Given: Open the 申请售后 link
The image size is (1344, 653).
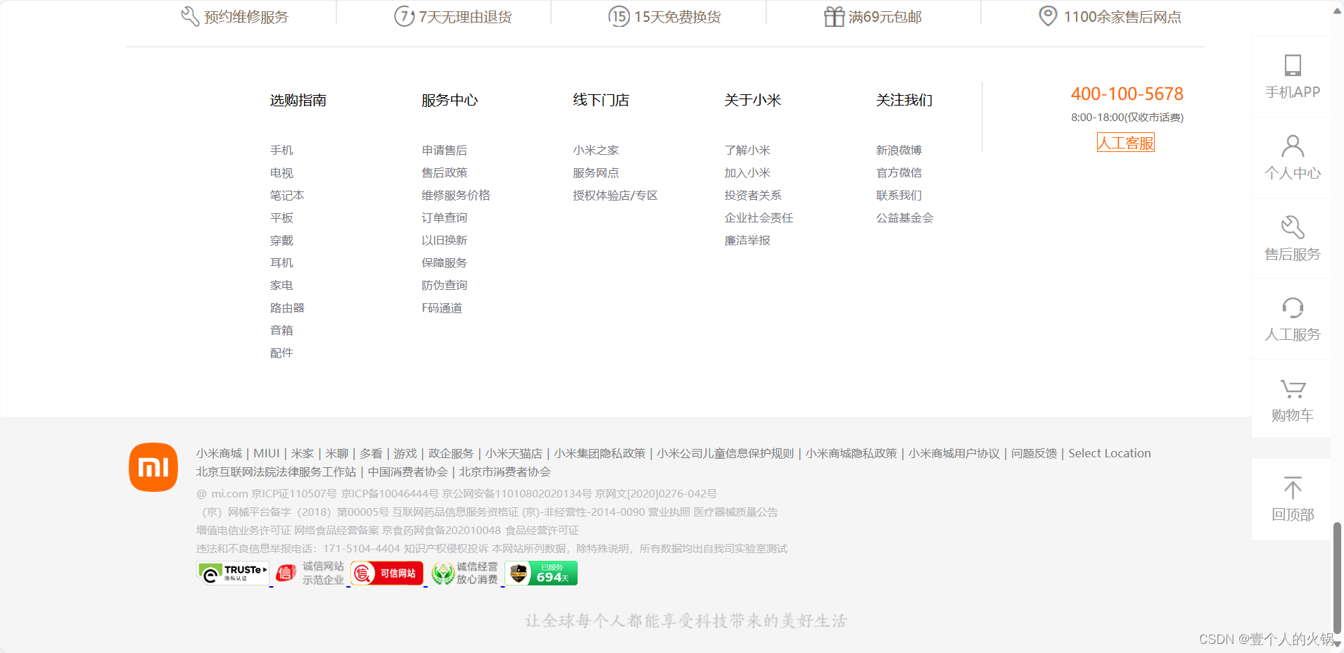Looking at the screenshot, I should click(444, 150).
